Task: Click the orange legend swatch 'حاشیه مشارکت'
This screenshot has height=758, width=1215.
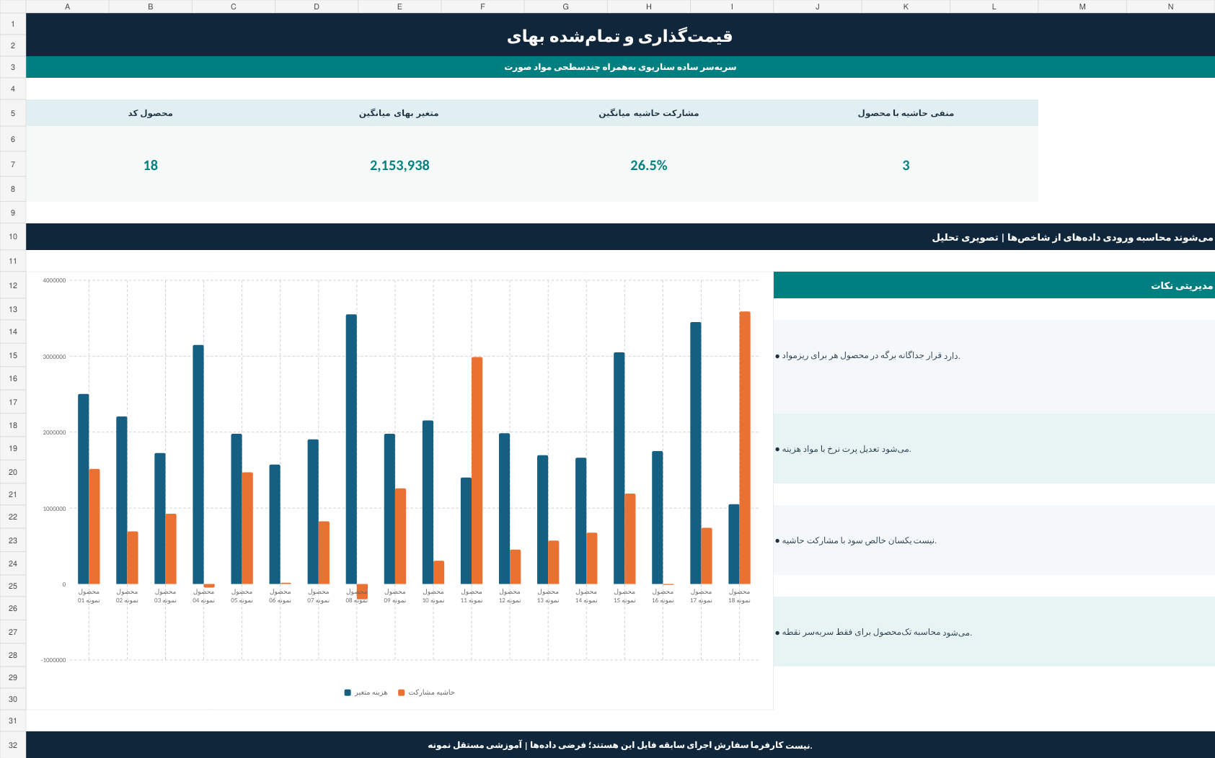Action: (x=402, y=692)
